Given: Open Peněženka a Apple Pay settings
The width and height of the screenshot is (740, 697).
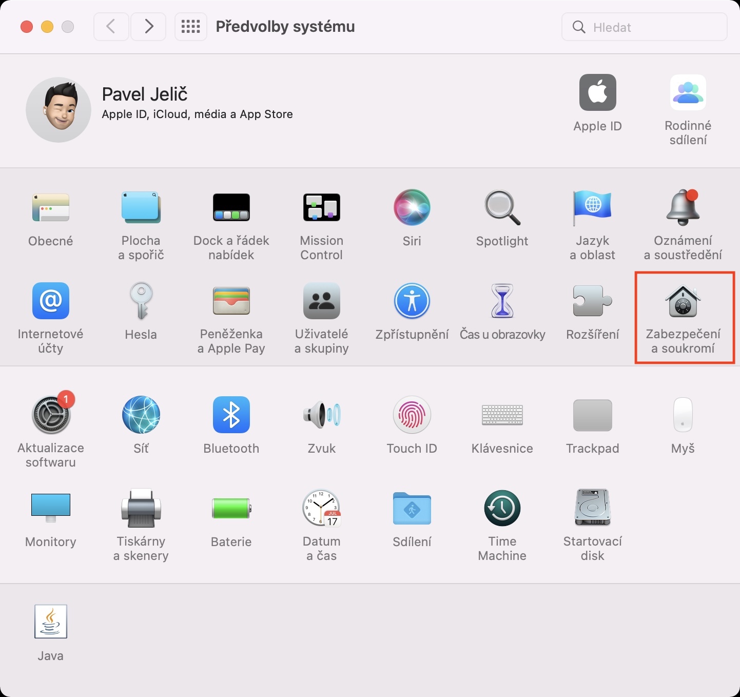Looking at the screenshot, I should click(x=231, y=301).
